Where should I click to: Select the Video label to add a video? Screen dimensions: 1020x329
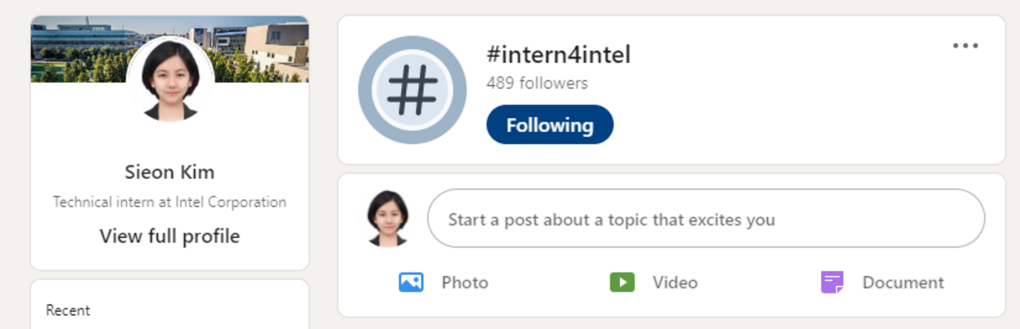pos(675,283)
